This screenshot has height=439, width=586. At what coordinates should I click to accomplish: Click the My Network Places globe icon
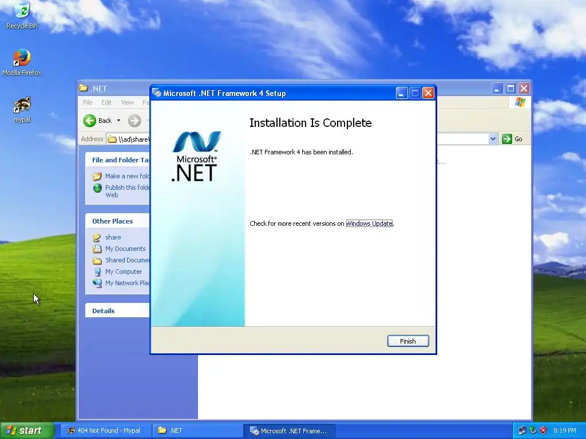(x=97, y=283)
